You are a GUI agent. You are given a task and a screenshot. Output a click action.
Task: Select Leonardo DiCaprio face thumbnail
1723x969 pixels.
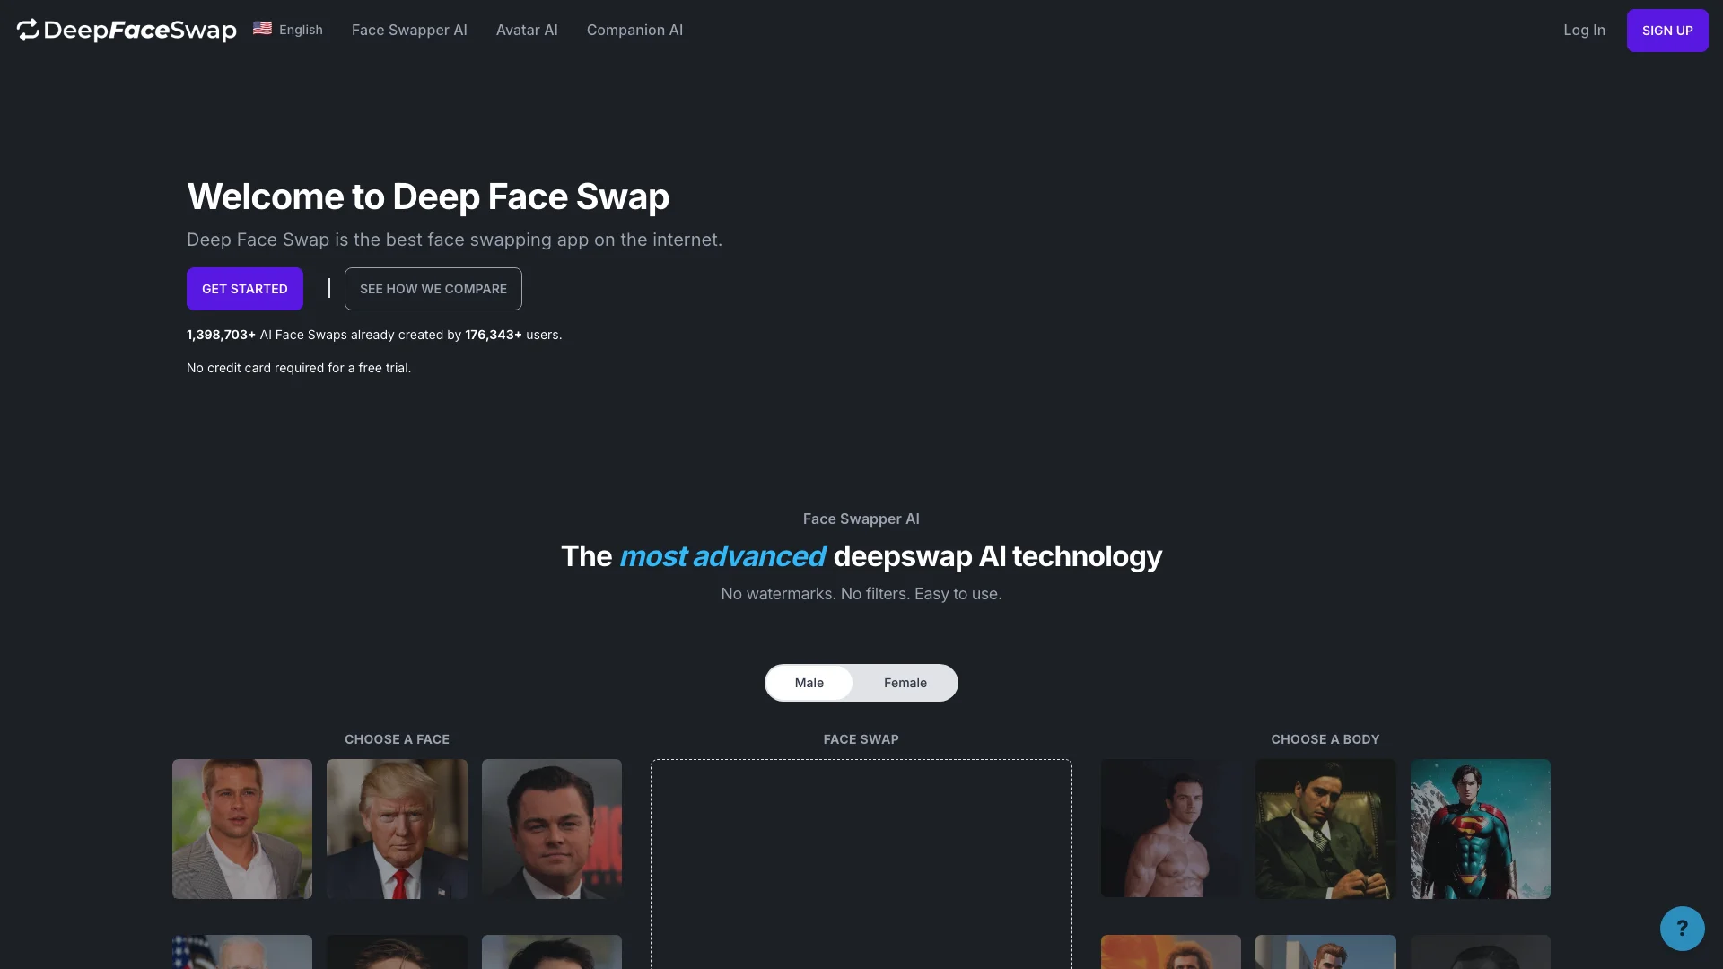[552, 828]
